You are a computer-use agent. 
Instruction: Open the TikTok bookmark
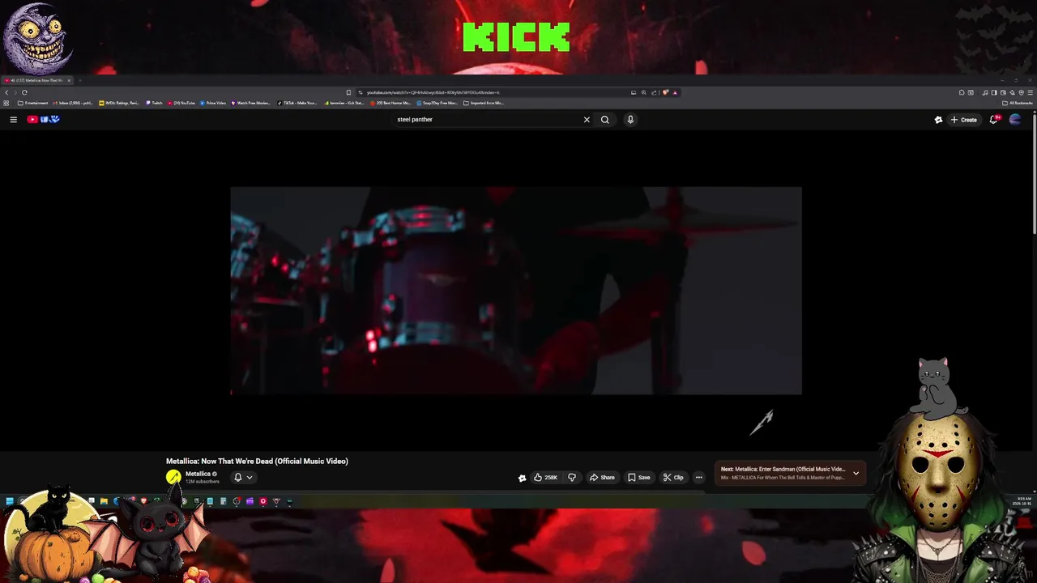(298, 103)
